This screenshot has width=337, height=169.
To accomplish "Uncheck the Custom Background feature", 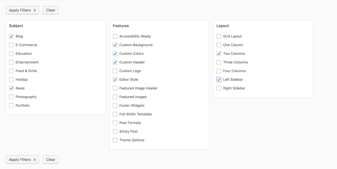I will click(115, 45).
